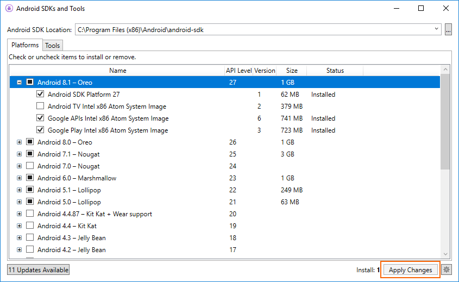Expand the Android 8.0 – Oreo node
The width and height of the screenshot is (459, 282).
[20, 142]
